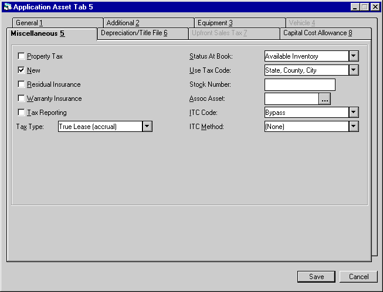383x292 pixels.
Task: Tick the Residual Insurance checkbox
Action: point(21,84)
